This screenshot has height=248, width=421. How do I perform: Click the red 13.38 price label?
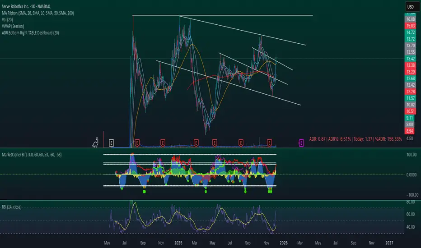click(410, 65)
